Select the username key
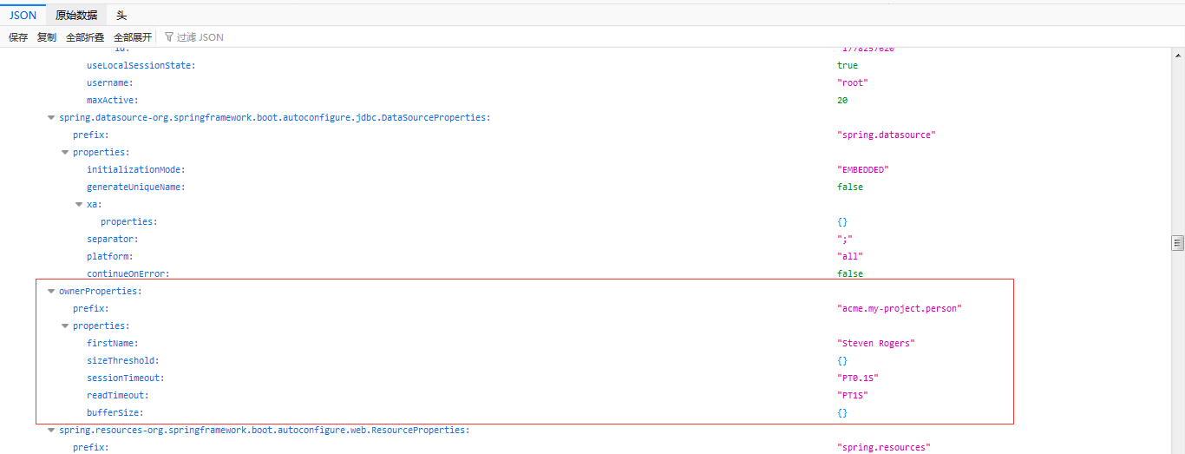 pos(109,82)
